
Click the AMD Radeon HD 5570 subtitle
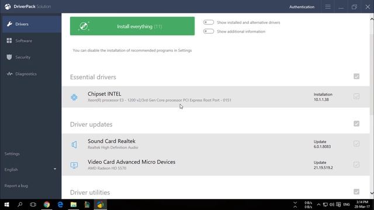(x=107, y=169)
